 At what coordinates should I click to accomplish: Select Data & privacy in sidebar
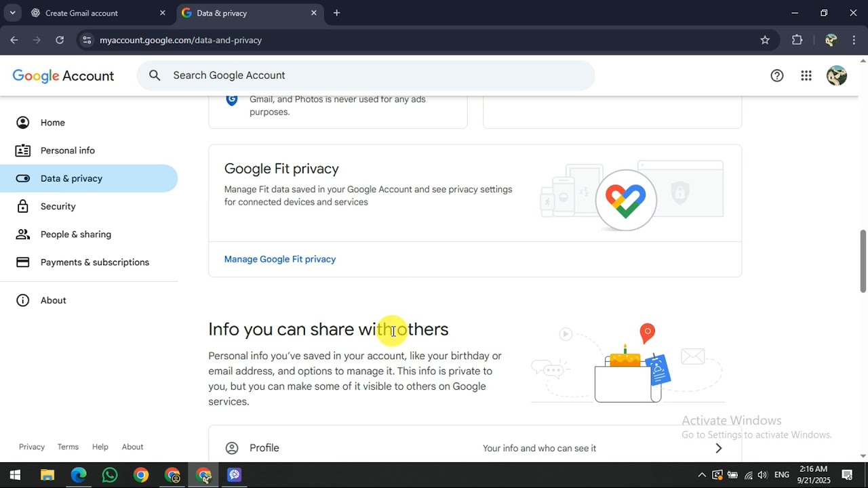click(89, 178)
